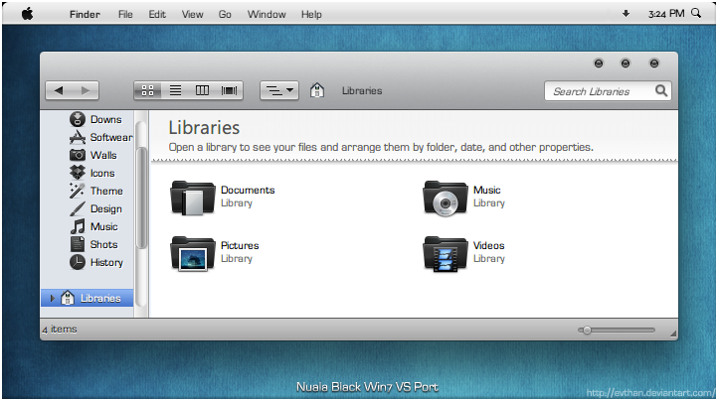
Task: Open the View menu
Action: [x=192, y=14]
